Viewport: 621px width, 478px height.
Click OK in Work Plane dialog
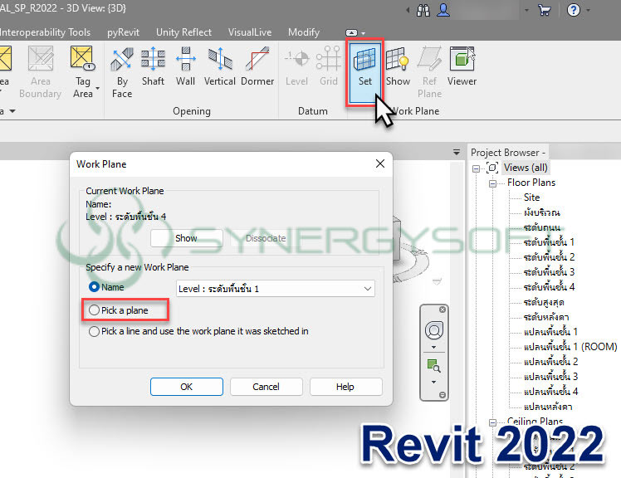[x=187, y=387]
